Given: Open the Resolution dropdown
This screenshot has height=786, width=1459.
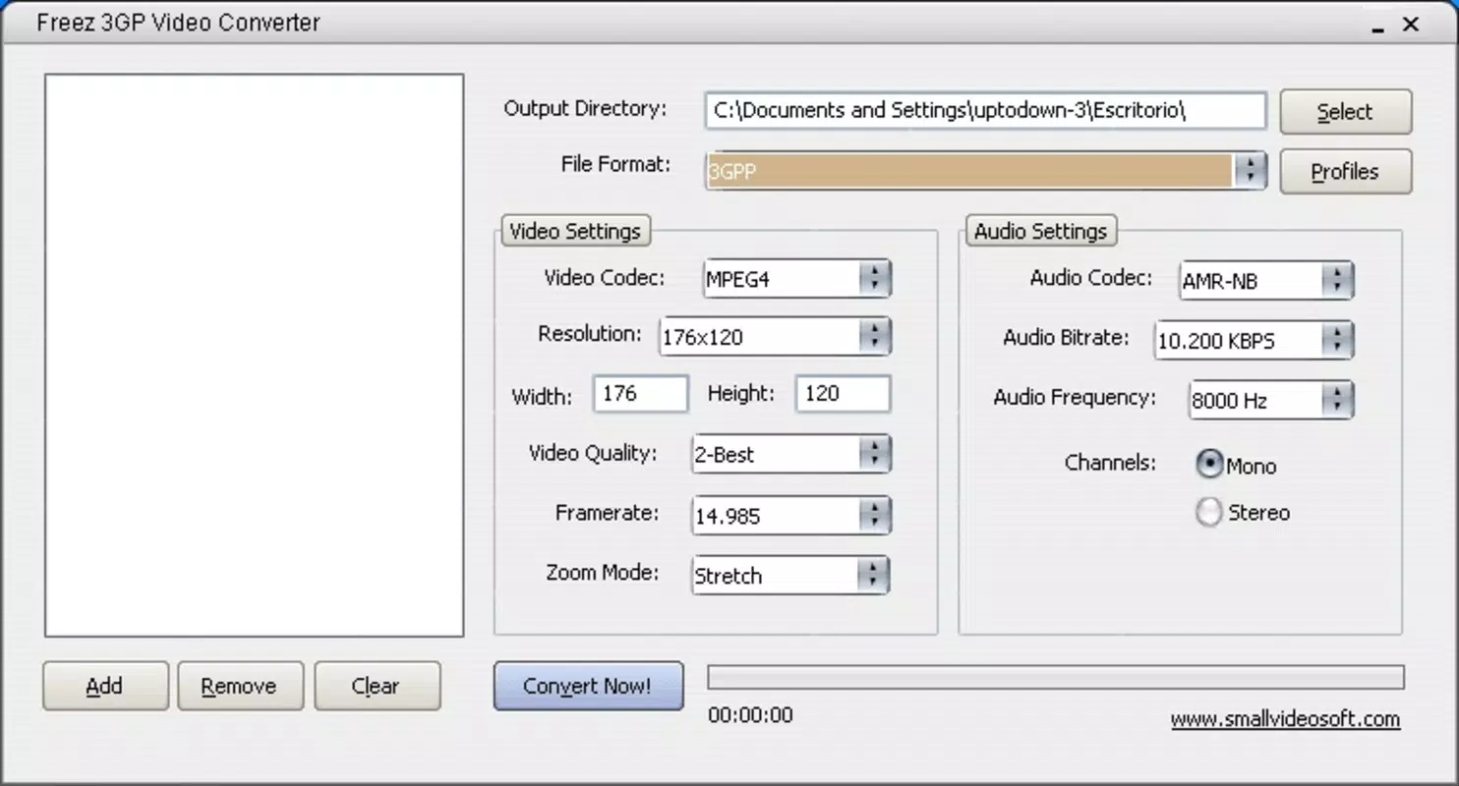Looking at the screenshot, I should [775, 336].
